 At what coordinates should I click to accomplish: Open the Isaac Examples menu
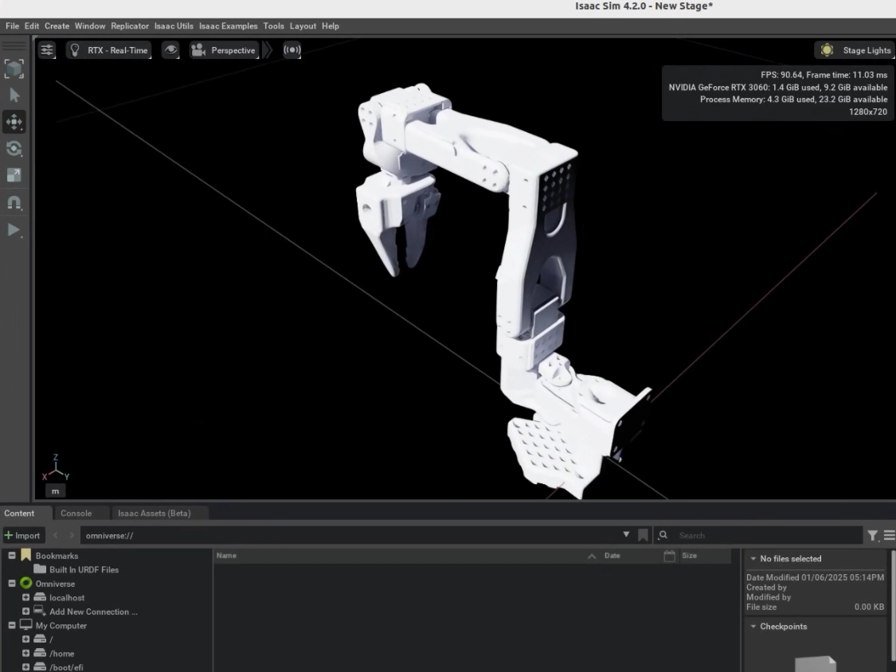coord(228,25)
